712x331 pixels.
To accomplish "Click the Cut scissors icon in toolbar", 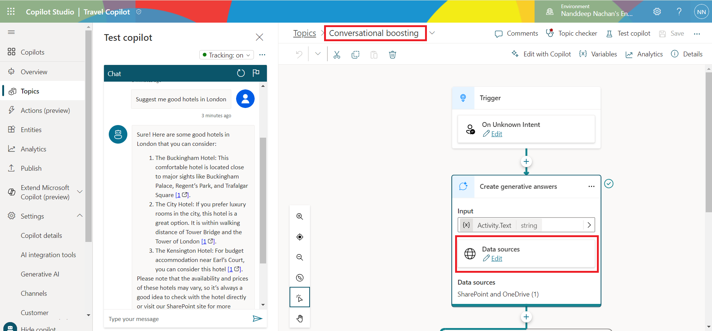I will [337, 55].
